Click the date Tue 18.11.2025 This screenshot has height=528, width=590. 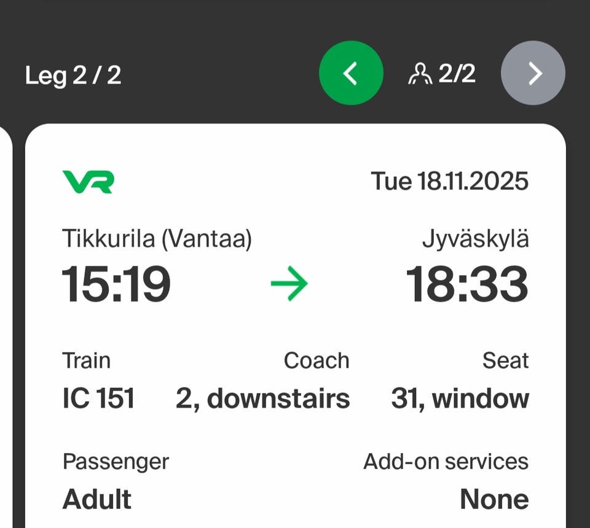point(449,182)
